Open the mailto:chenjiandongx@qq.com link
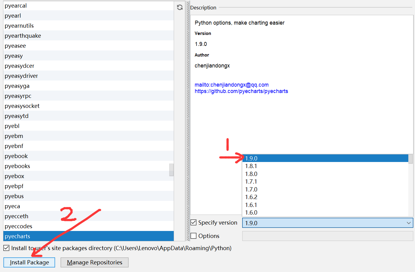Viewport: 415px width, 272px height. [232, 84]
